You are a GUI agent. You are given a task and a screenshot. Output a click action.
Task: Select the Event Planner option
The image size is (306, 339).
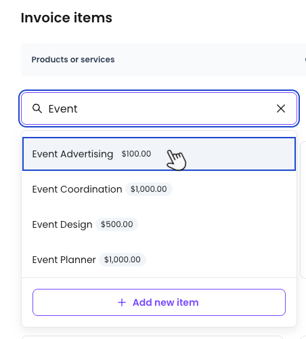[x=159, y=260]
